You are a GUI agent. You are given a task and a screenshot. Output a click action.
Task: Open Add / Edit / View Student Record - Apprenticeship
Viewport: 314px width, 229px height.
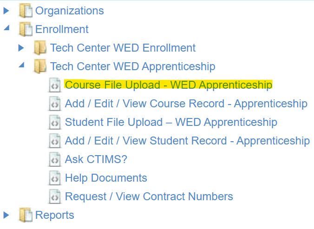coord(187,141)
